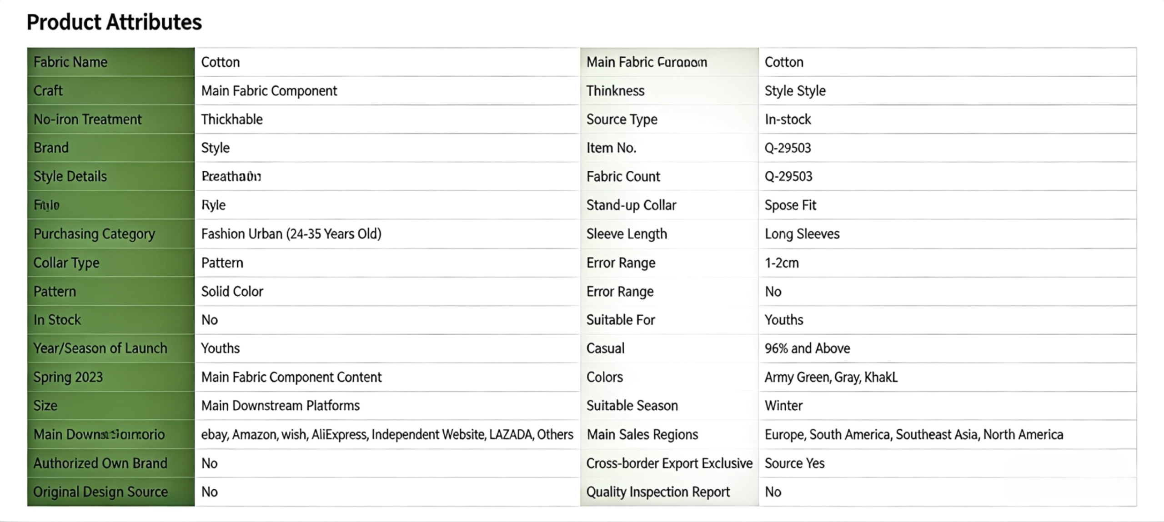Image resolution: width=1164 pixels, height=522 pixels.
Task: Select the Purchasing Category label
Action: (94, 234)
